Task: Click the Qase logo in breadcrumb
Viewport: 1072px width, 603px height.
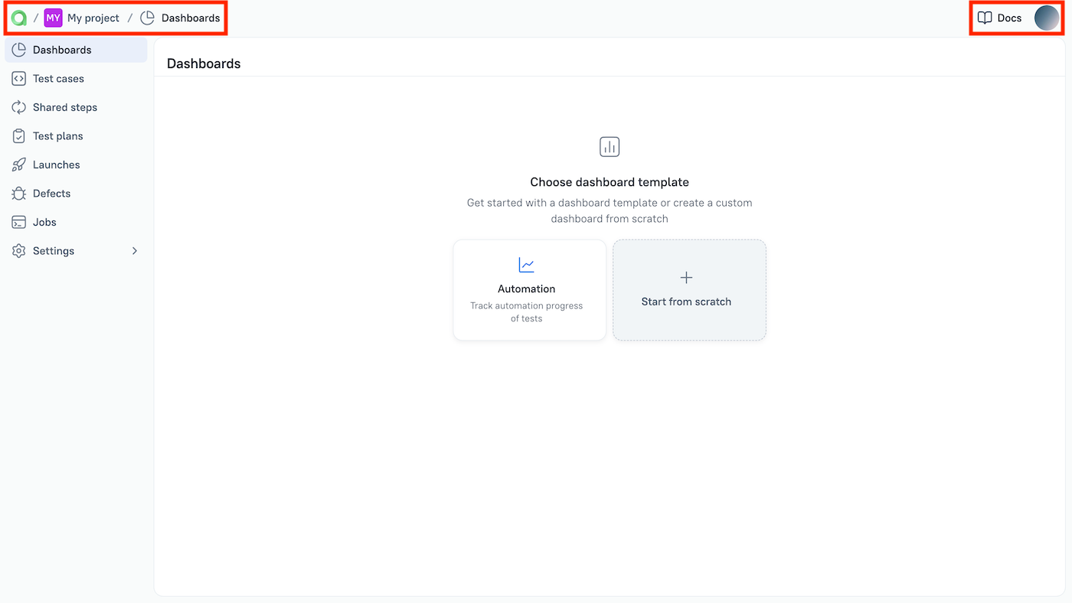Action: (x=18, y=17)
